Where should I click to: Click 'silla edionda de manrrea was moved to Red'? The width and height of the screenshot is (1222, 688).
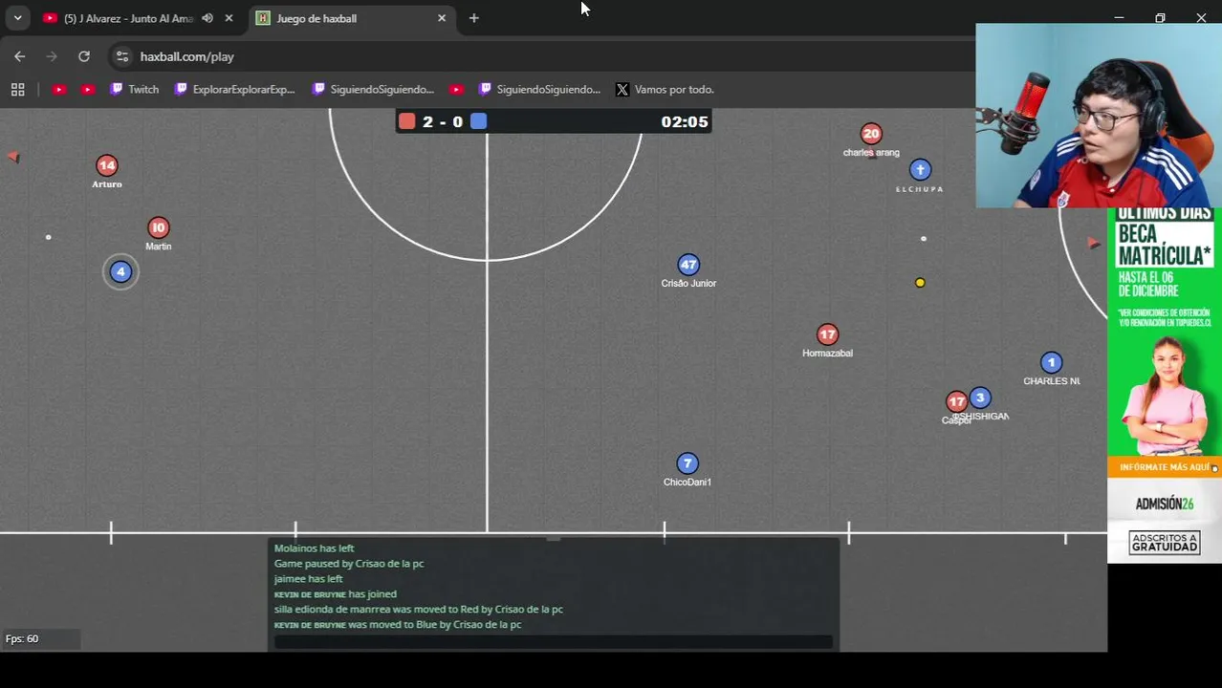[418, 610]
